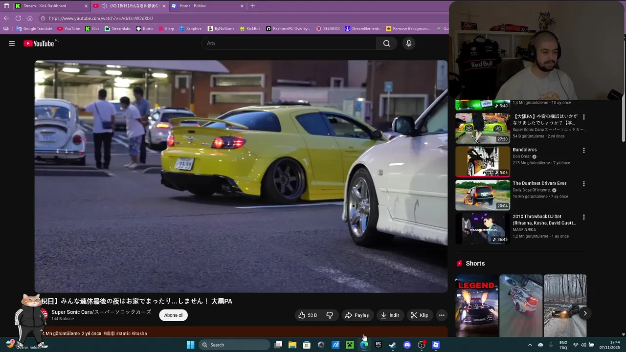
Task: Create a clip with the Klip button
Action: (x=419, y=315)
